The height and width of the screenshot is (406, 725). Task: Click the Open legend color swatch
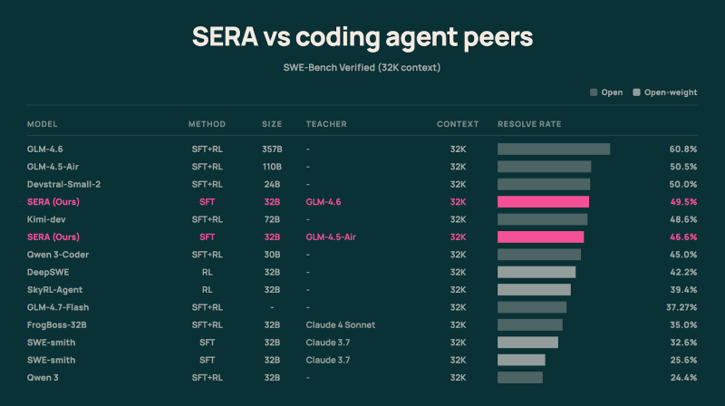[x=594, y=92]
